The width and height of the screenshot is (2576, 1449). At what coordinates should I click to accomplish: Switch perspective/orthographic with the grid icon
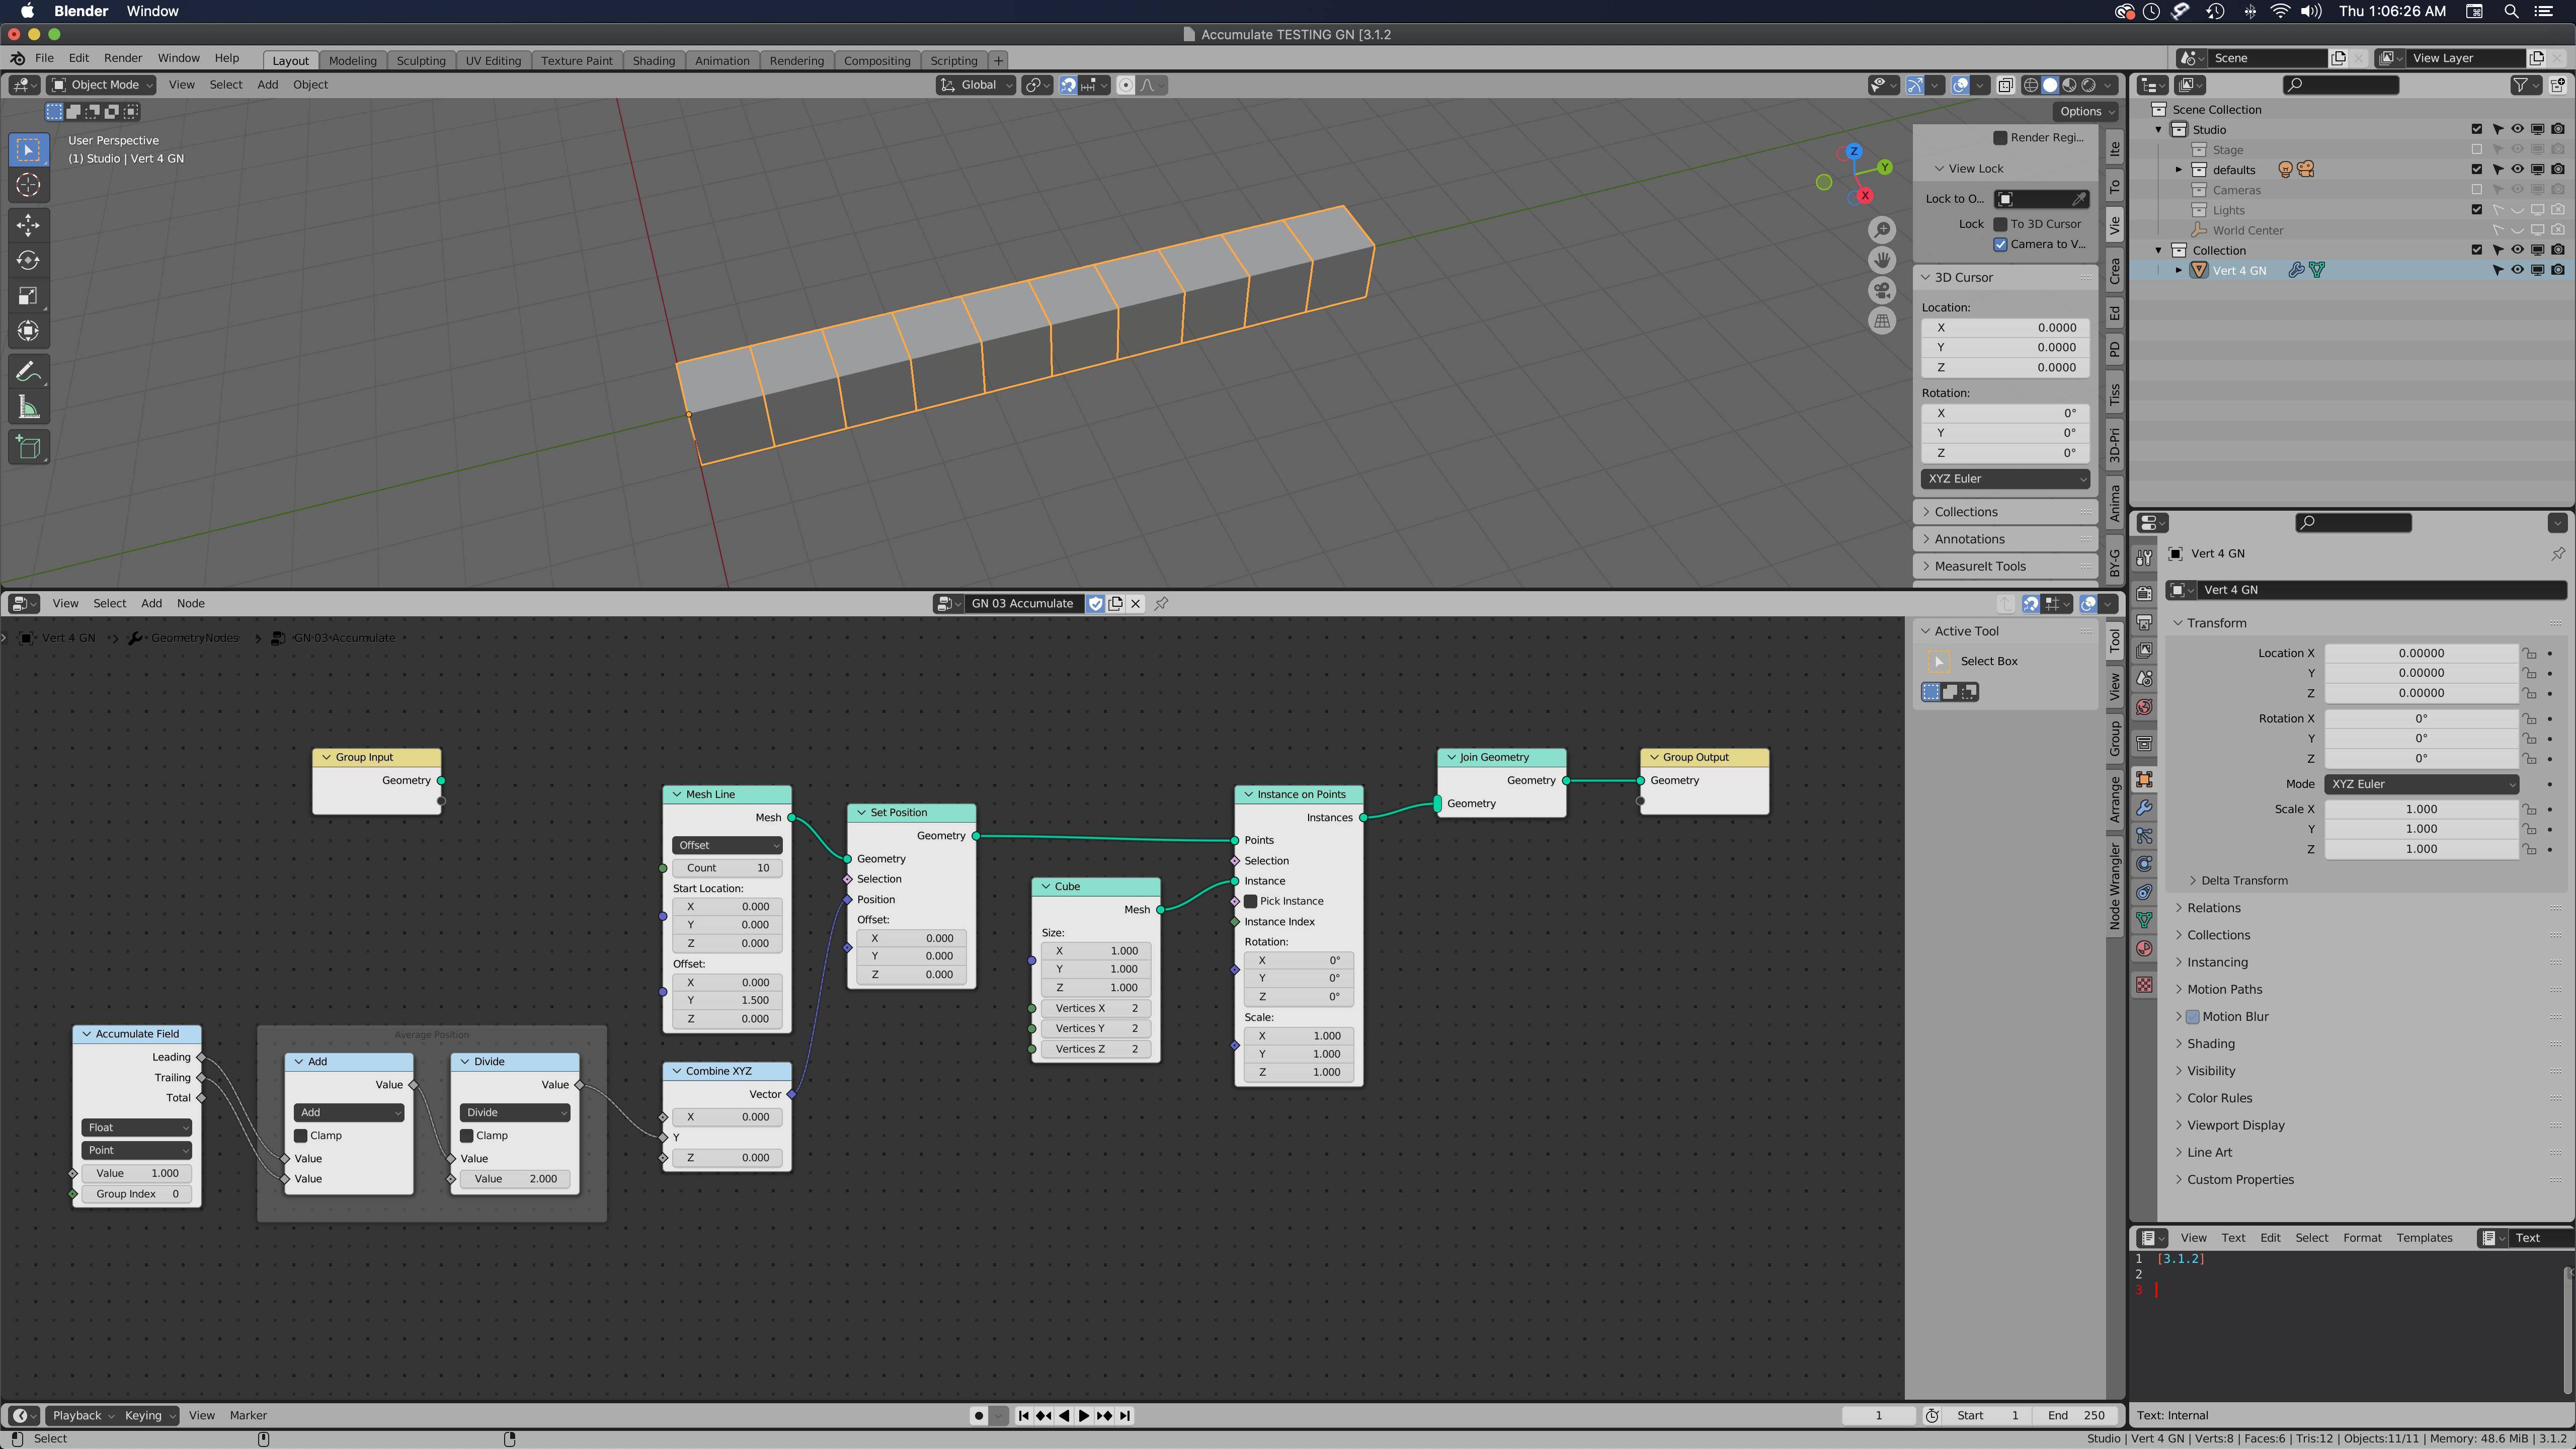(1882, 321)
